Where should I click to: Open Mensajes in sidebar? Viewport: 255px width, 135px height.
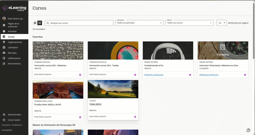pos(12,53)
